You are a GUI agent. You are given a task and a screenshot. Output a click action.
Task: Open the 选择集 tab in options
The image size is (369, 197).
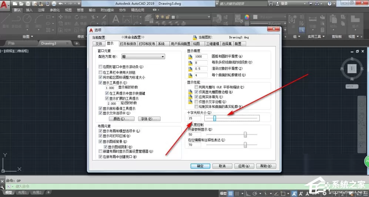(x=227, y=44)
